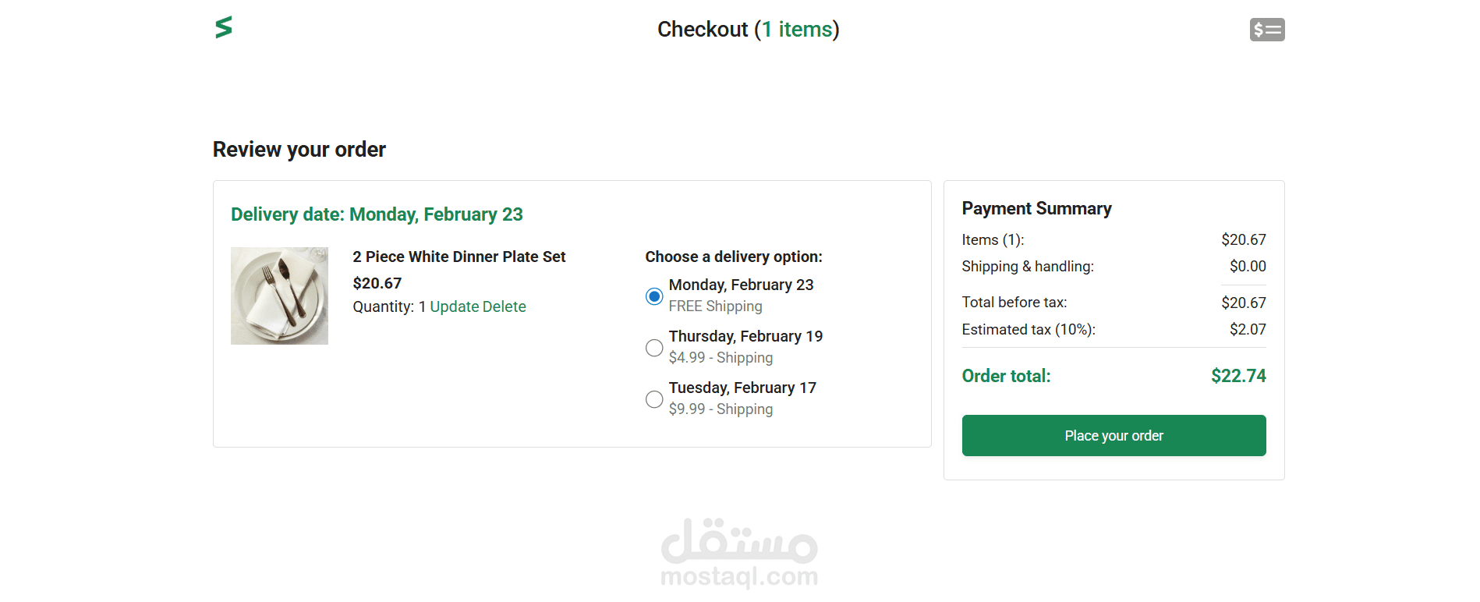Delete the dinner plate set item

pyautogui.click(x=505, y=306)
